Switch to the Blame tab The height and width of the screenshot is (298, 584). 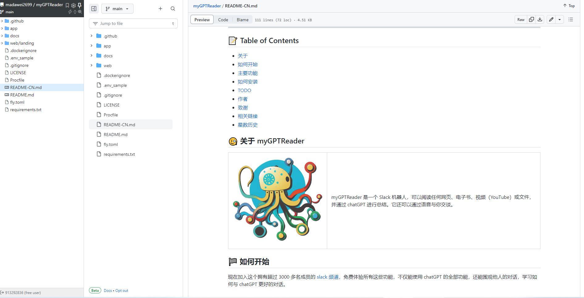243,20
